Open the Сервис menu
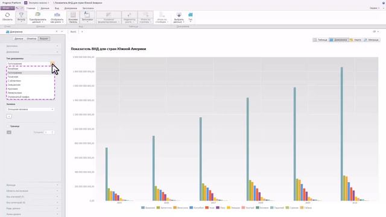The image size is (386, 217). click(375, 8)
